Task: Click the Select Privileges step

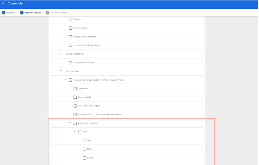Action: pos(31,12)
